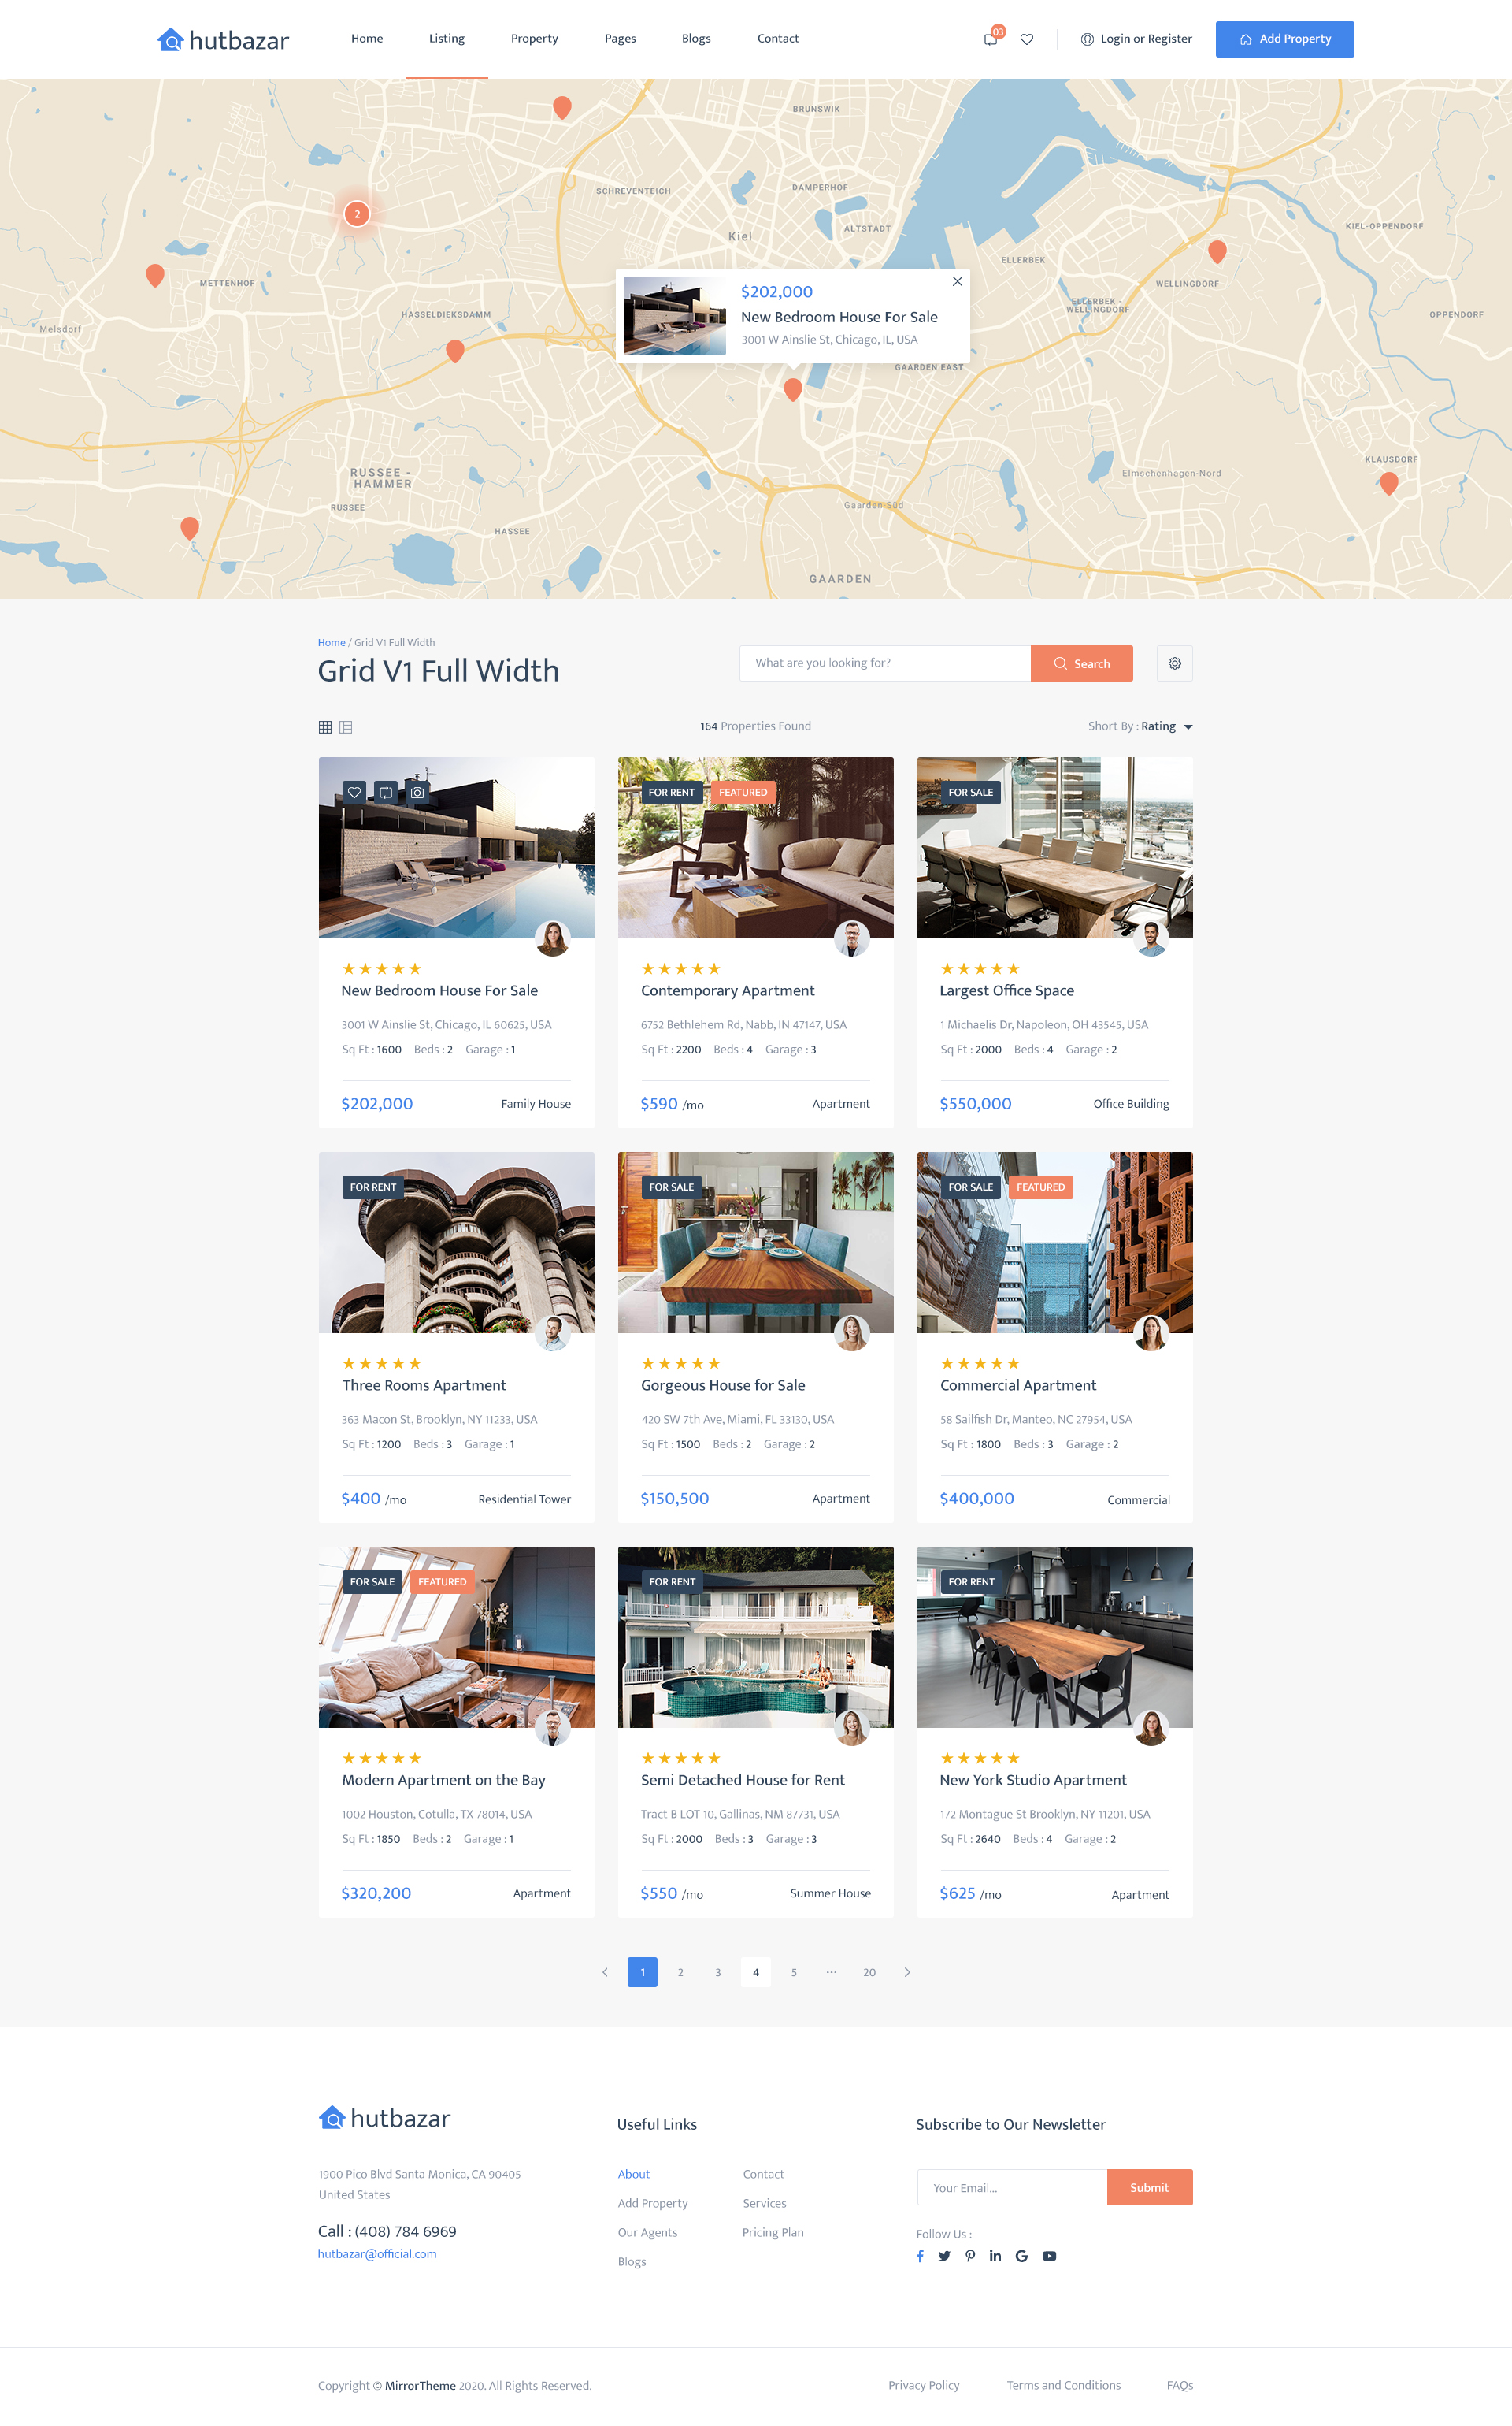The image size is (1512, 2426).
Task: Expand the Short By Rating dropdown
Action: (x=1165, y=726)
